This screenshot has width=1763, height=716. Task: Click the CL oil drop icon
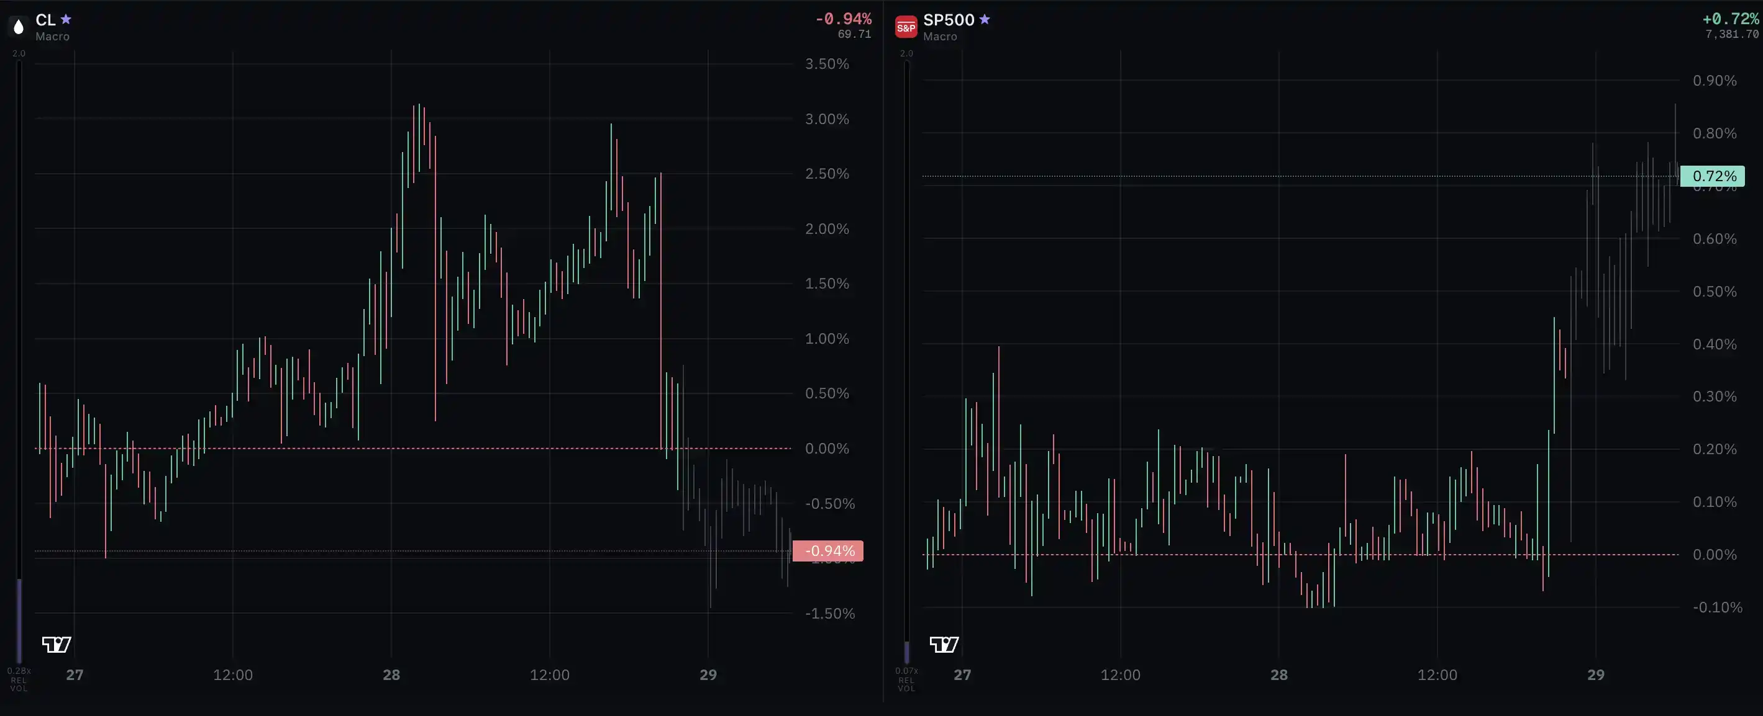pyautogui.click(x=19, y=27)
